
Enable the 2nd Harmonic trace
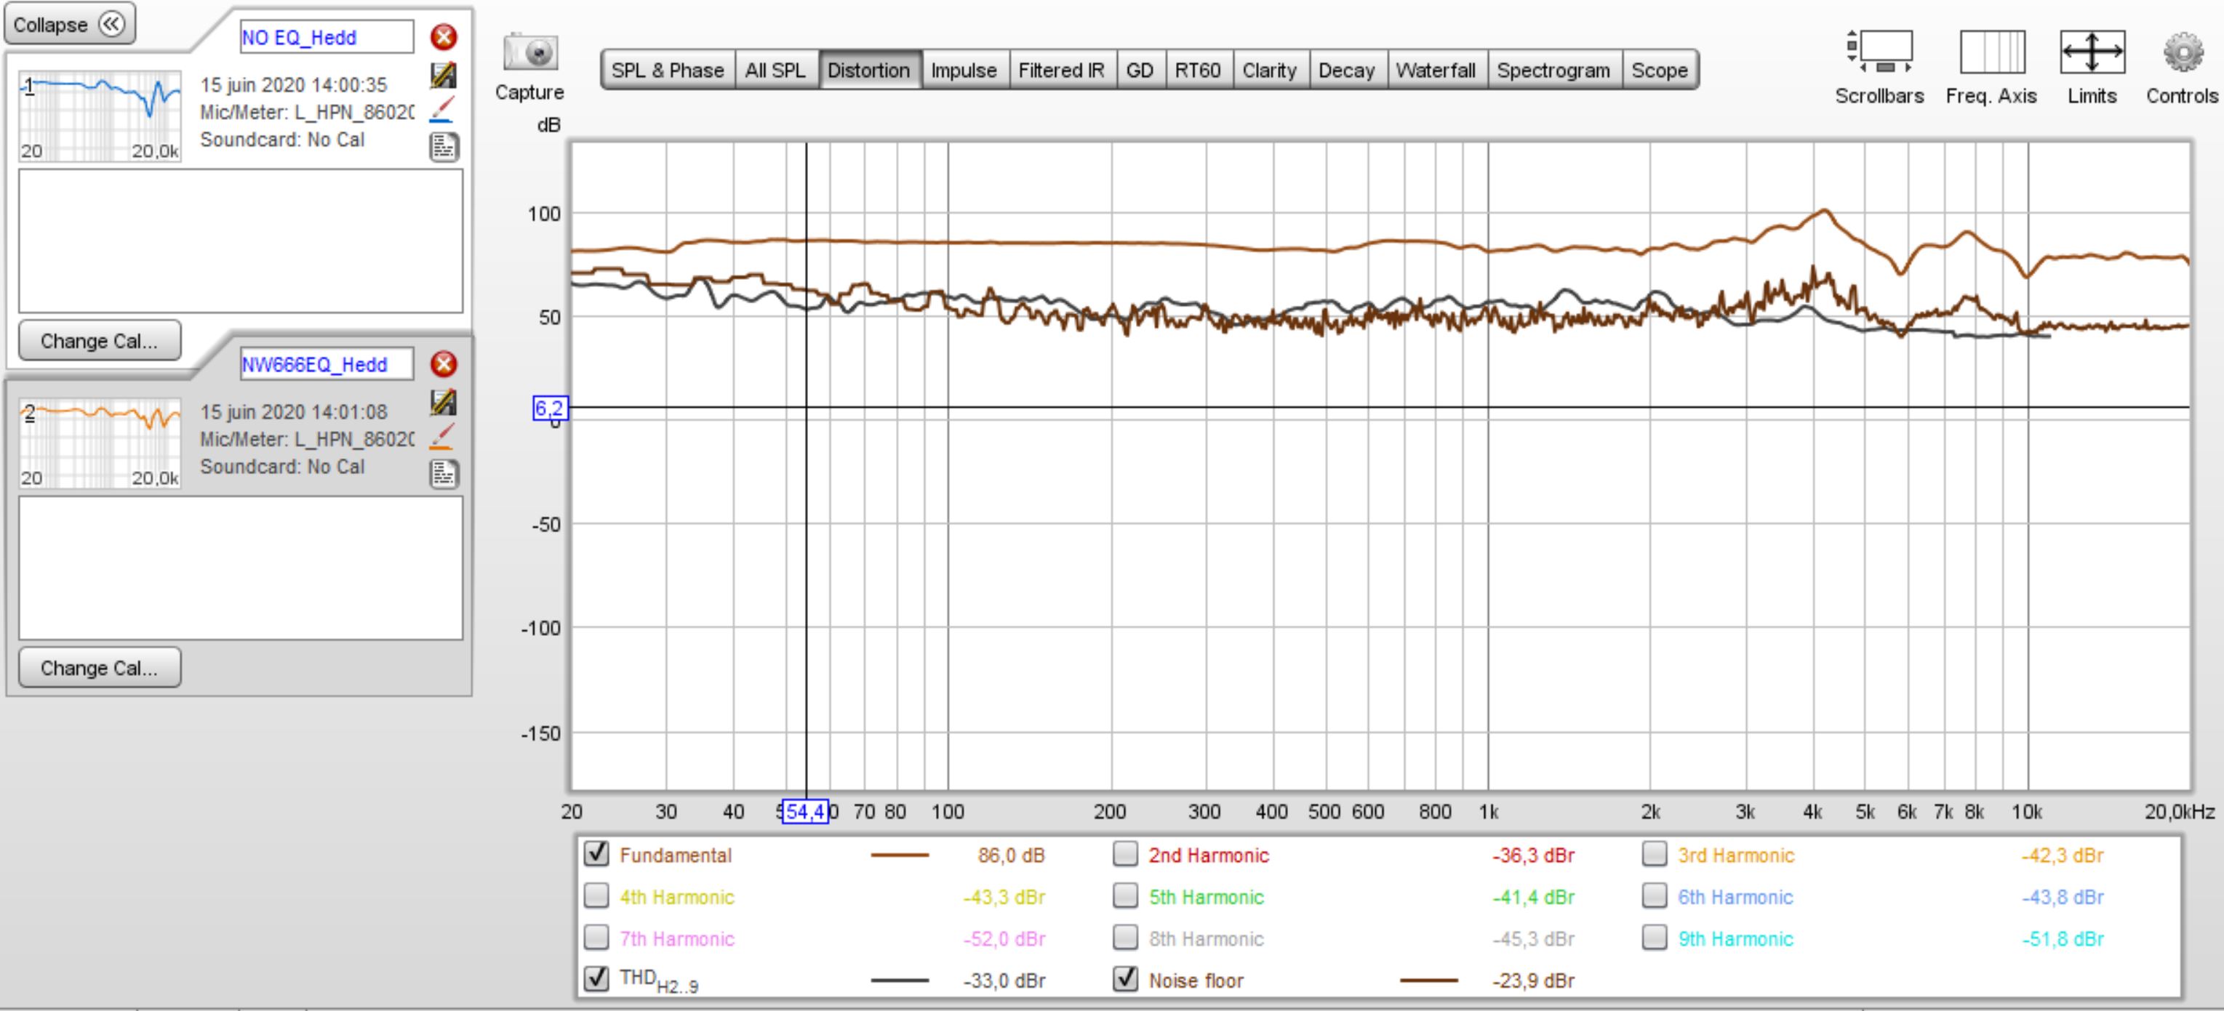tap(1125, 853)
